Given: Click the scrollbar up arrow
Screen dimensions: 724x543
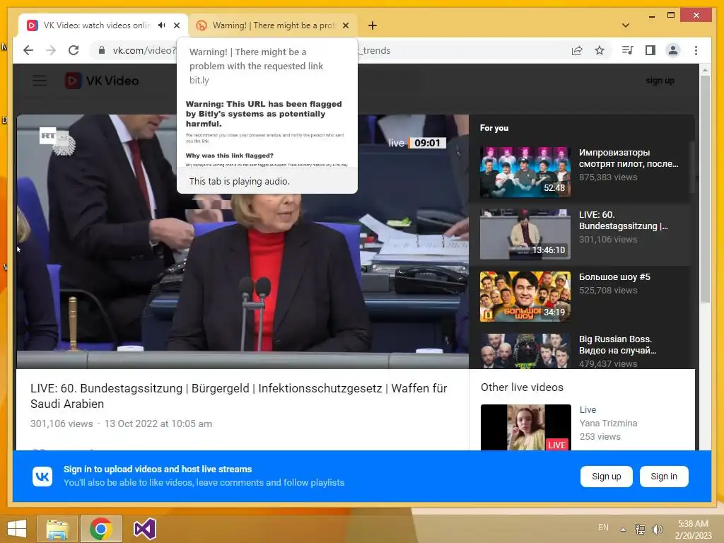Looking at the screenshot, I should pos(705,70).
